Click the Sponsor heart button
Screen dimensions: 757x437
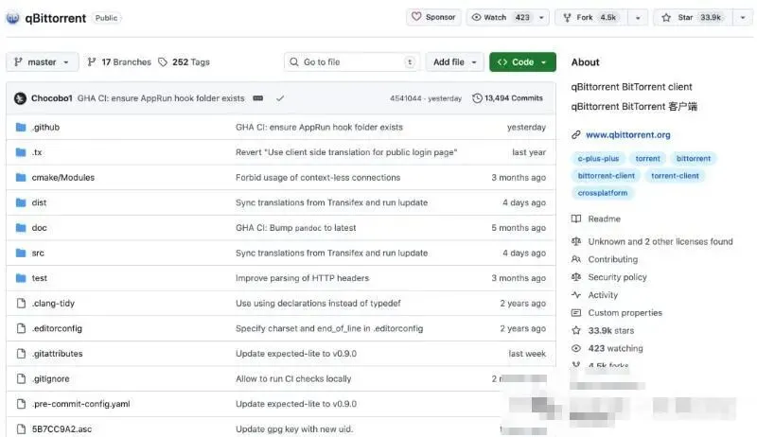pyautogui.click(x=433, y=17)
